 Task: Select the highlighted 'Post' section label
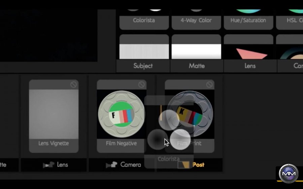[198, 165]
